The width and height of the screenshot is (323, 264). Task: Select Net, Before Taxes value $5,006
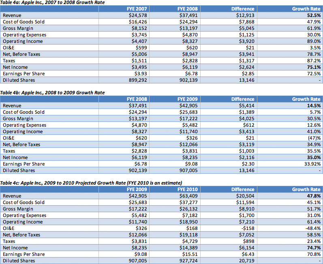click(139, 54)
